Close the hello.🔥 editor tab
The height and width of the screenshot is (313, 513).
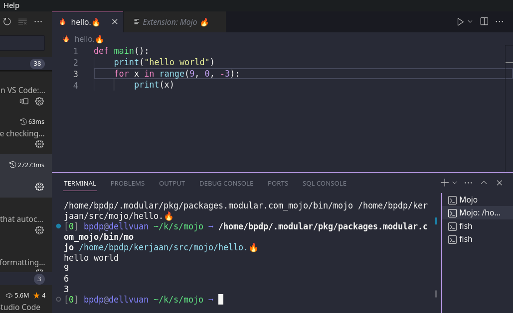pyautogui.click(x=115, y=21)
